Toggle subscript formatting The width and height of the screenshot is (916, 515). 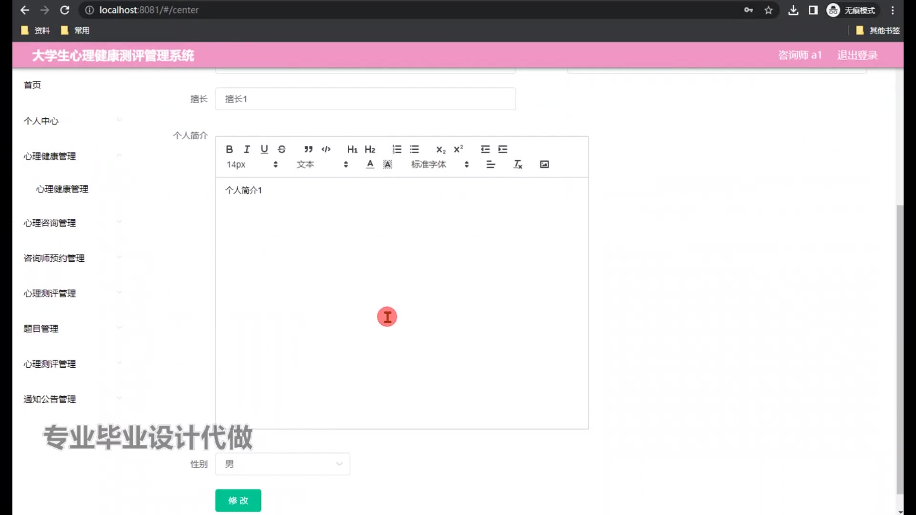[x=441, y=149]
